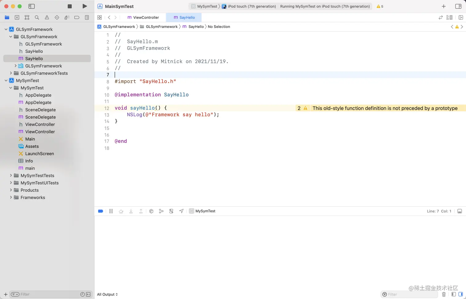Image resolution: width=466 pixels, height=299 pixels.
Task: Go back in editor history
Action: point(109,18)
